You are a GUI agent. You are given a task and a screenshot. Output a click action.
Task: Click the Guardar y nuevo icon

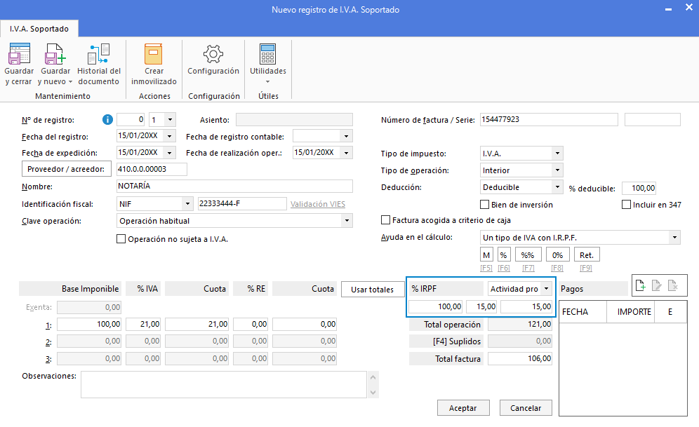[x=55, y=54]
